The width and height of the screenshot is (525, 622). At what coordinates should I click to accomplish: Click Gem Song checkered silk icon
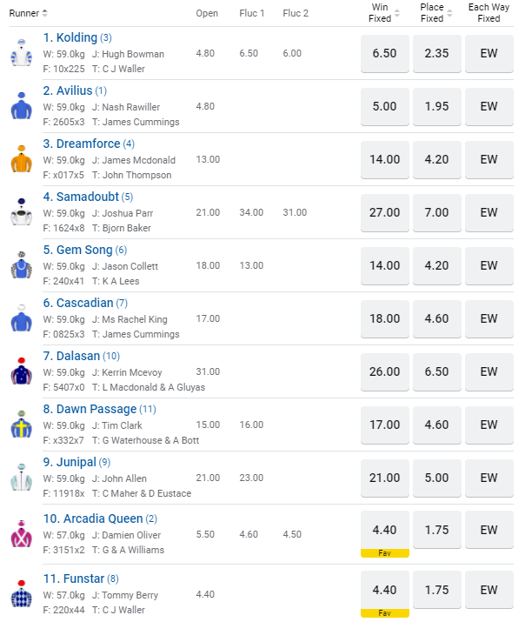(21, 265)
